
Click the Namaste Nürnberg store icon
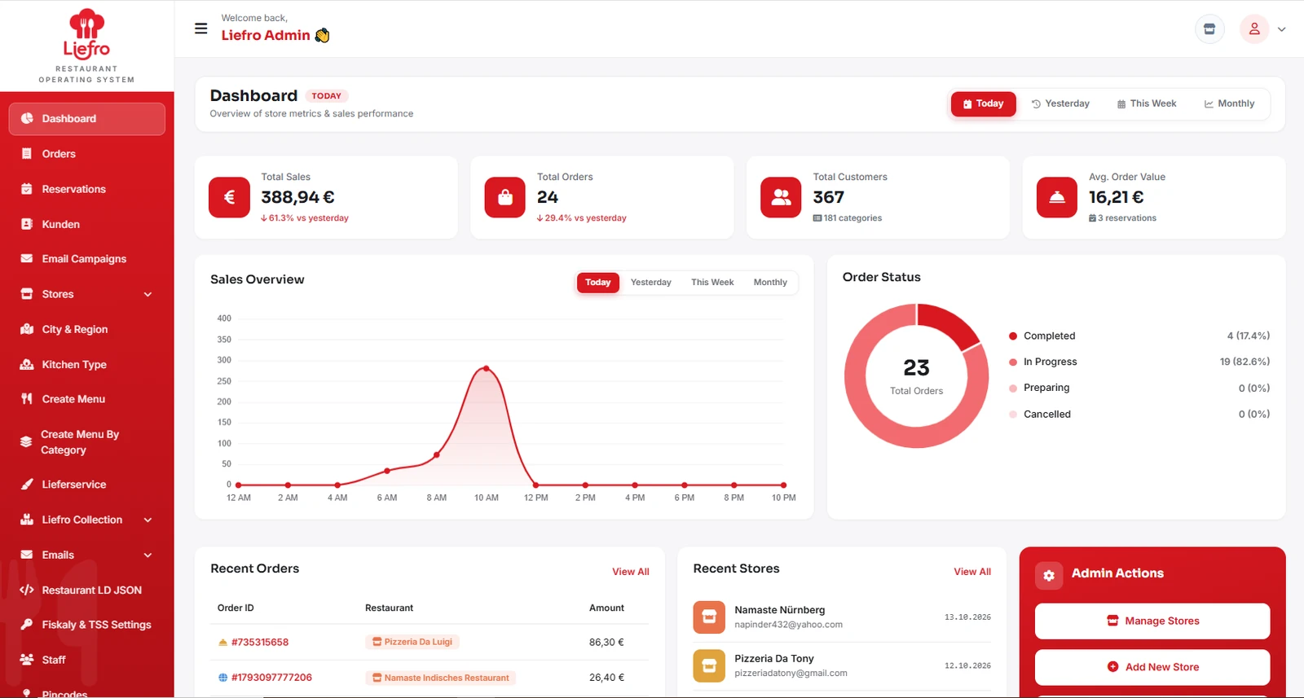point(709,617)
